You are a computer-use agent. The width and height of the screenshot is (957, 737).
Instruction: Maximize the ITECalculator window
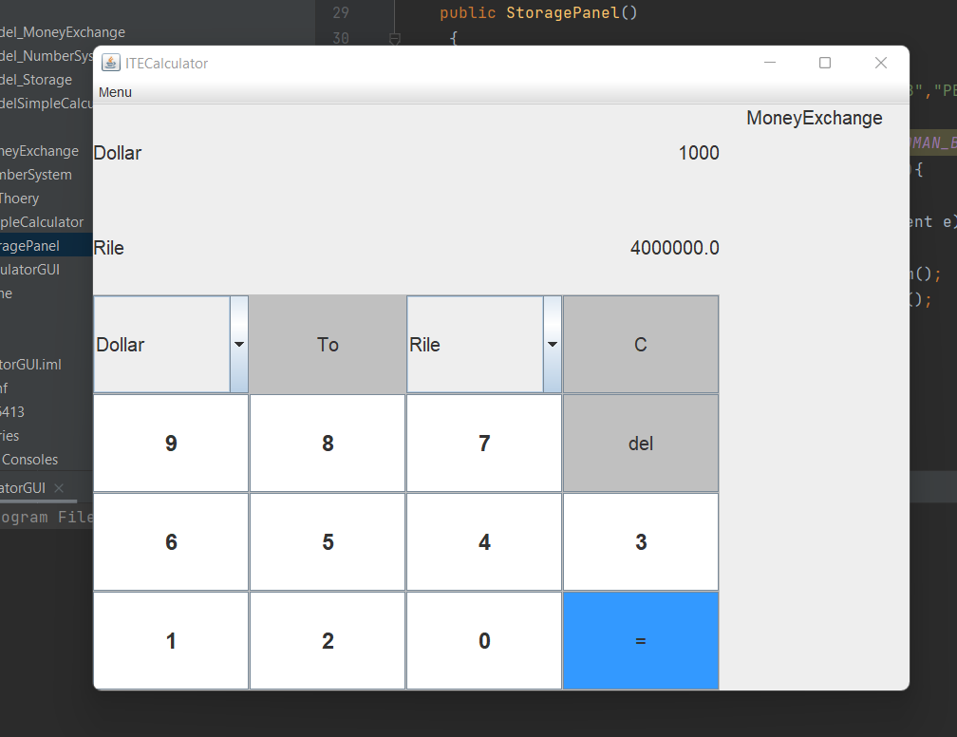pyautogui.click(x=824, y=63)
